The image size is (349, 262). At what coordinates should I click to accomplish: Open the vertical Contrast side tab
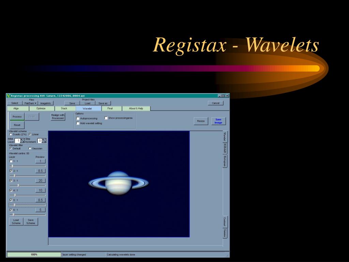point(225,222)
